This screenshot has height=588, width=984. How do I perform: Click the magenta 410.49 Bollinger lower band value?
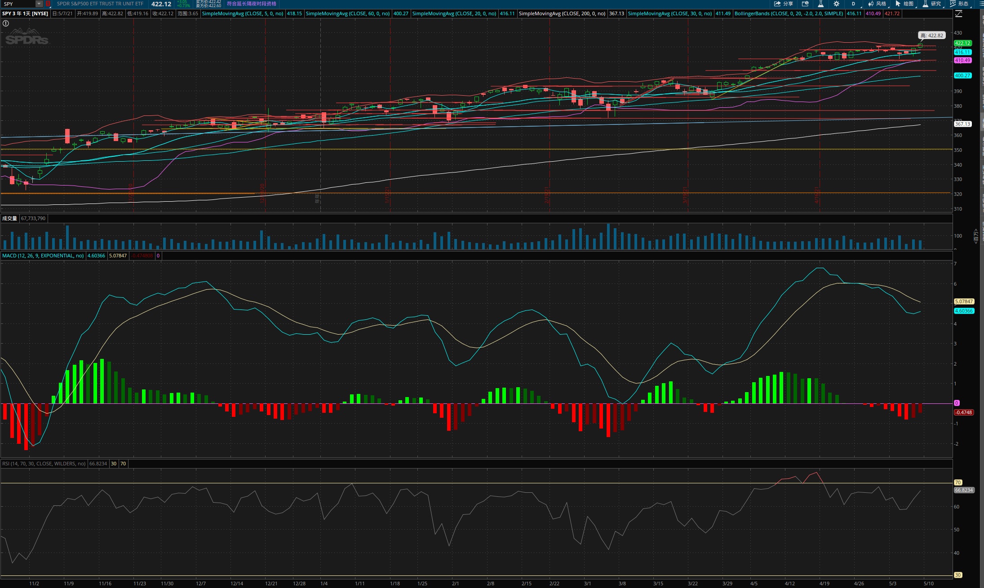click(873, 13)
